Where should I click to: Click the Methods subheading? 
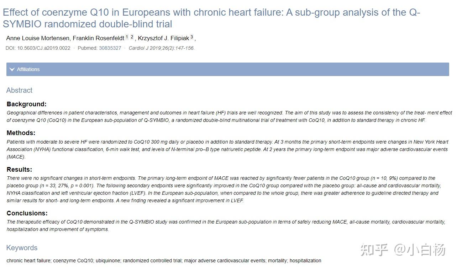click(21, 133)
